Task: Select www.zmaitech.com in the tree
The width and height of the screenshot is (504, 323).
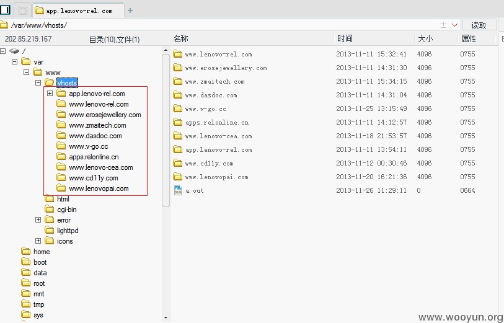Action: (x=97, y=125)
